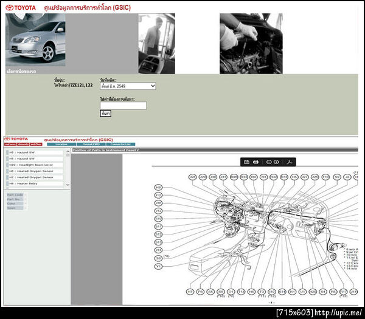Click the Toyota logo in top header
365x319 pixels.
tap(21, 8)
